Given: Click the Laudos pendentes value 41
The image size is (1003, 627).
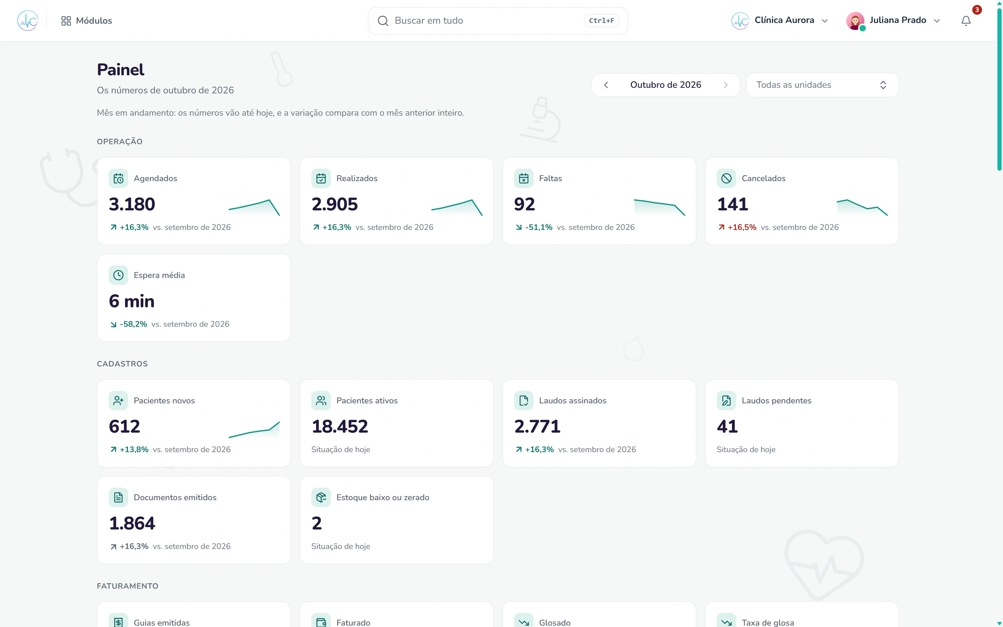Looking at the screenshot, I should [728, 426].
